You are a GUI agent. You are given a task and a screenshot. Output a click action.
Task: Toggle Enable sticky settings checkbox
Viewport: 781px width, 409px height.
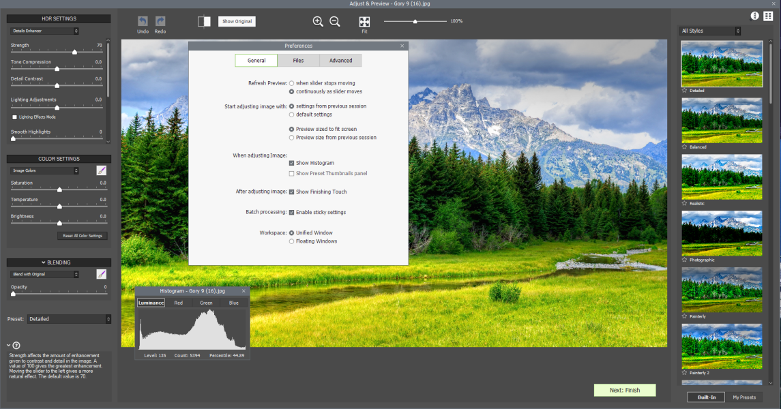coord(291,212)
